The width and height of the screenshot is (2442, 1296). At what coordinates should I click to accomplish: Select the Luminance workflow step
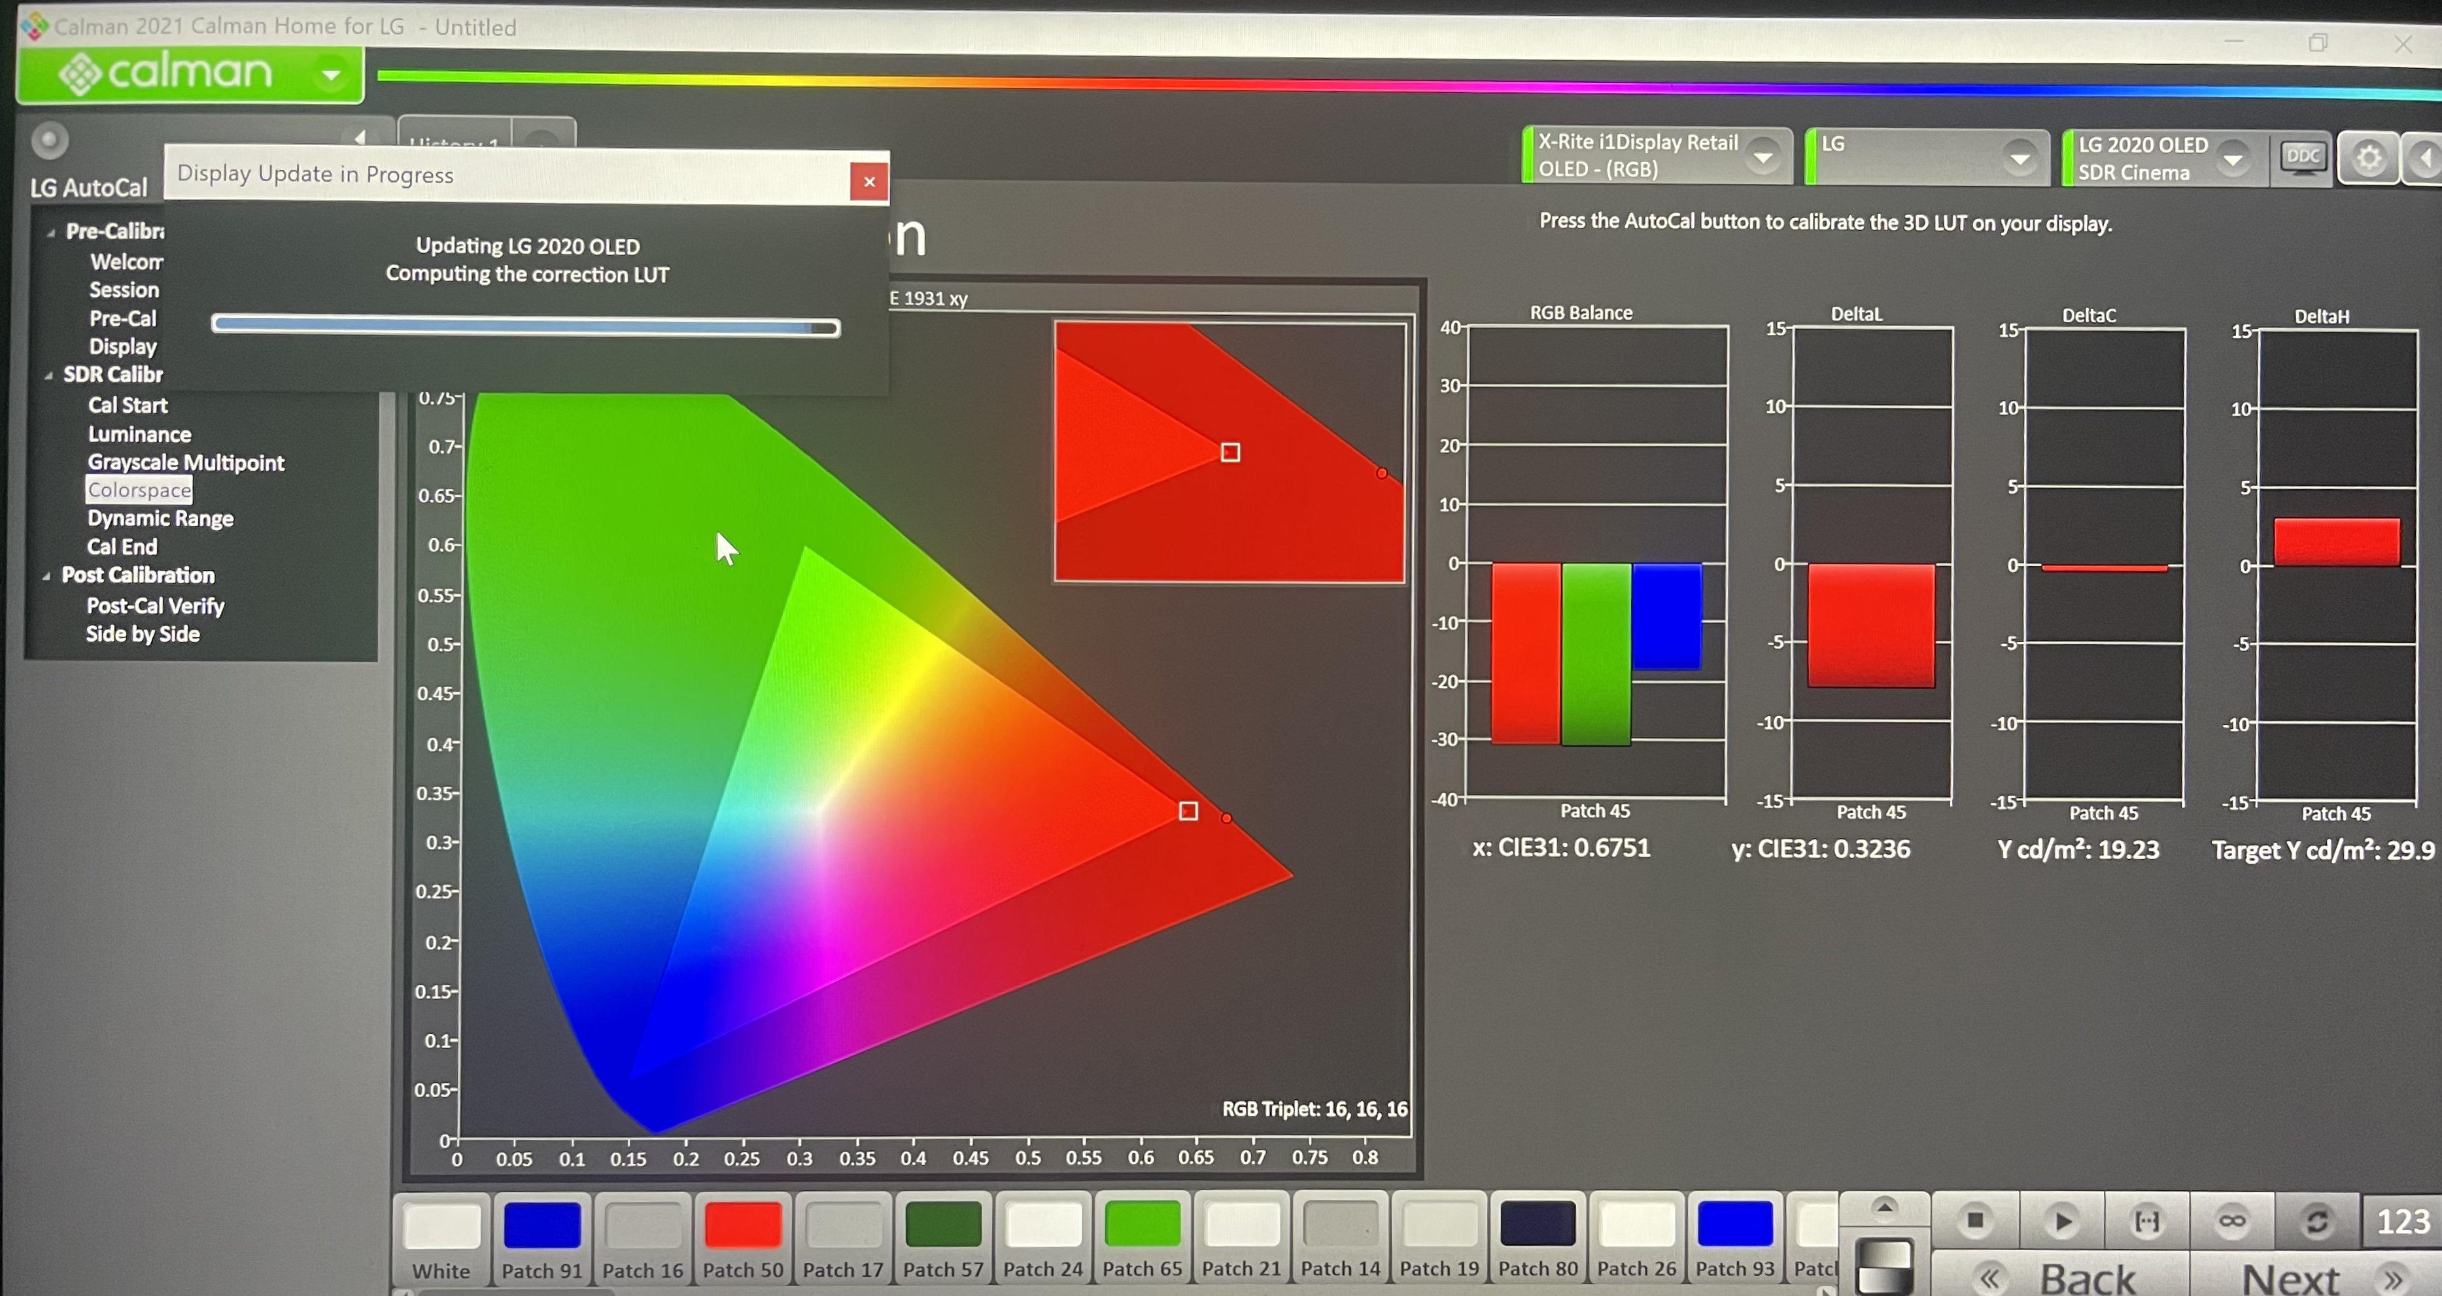tap(139, 434)
